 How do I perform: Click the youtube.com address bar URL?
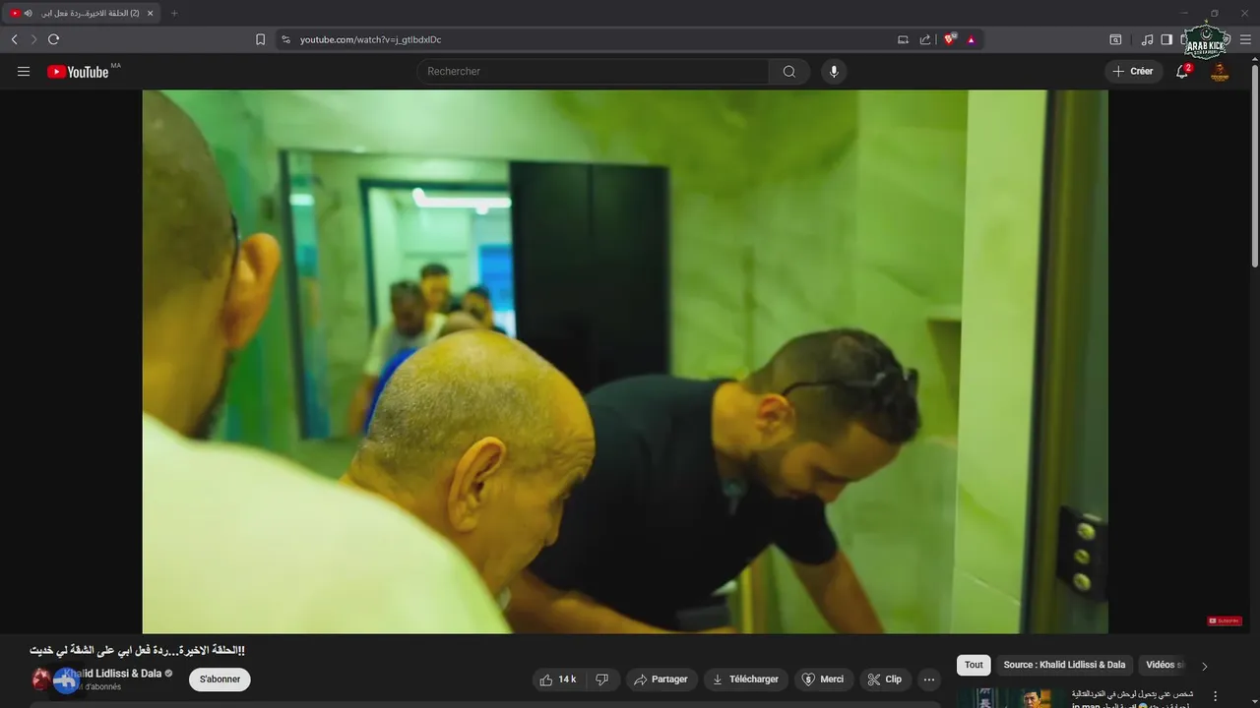click(370, 39)
